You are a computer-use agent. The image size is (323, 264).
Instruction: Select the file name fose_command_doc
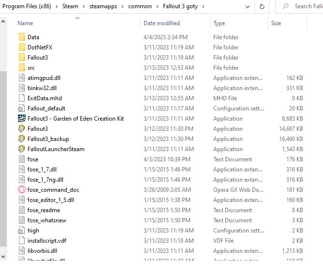tap(53, 190)
